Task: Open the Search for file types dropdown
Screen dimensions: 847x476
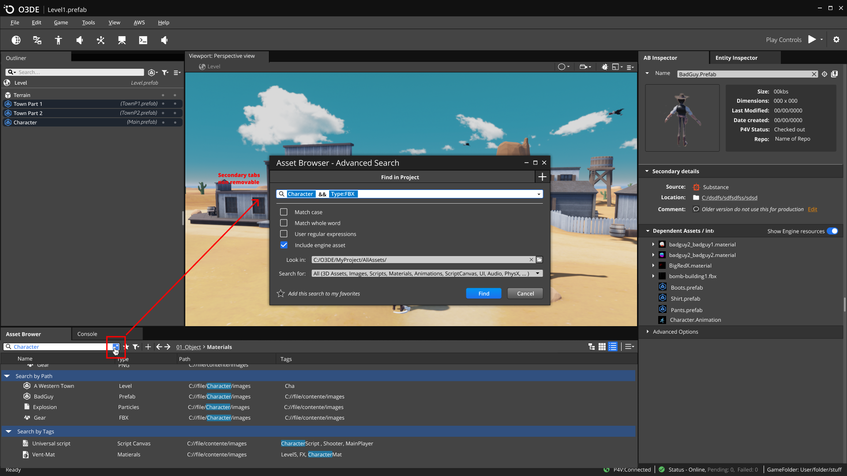Action: coord(537,273)
